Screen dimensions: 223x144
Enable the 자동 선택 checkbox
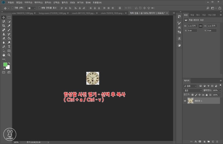click(x=13, y=8)
